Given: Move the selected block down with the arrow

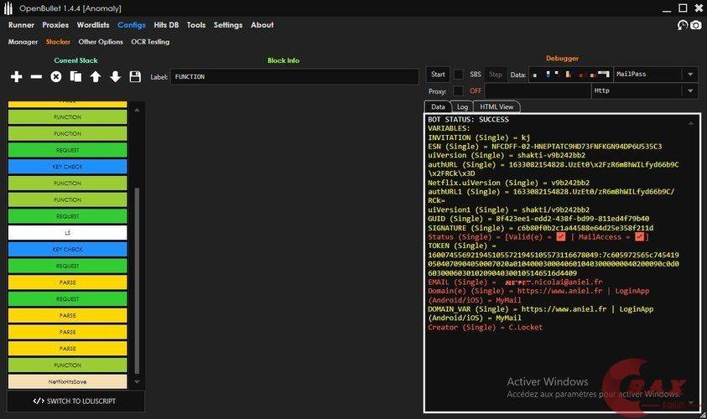Looking at the screenshot, I should [x=115, y=77].
